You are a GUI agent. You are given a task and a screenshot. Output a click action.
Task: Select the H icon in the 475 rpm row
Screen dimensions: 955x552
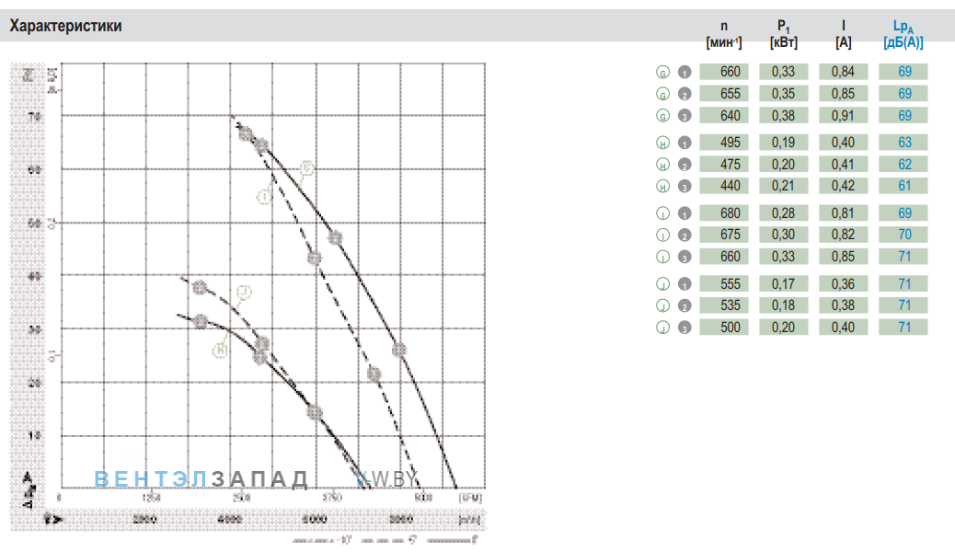(662, 165)
